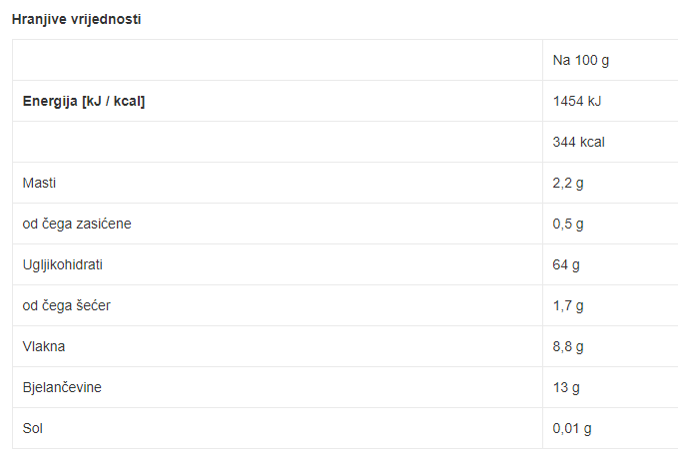Click the od čega zasićene label
The height and width of the screenshot is (463, 678).
(77, 224)
